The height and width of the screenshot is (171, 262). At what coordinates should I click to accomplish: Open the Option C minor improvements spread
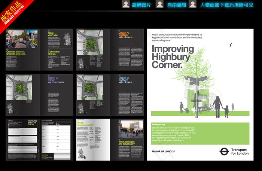(x=39, y=95)
